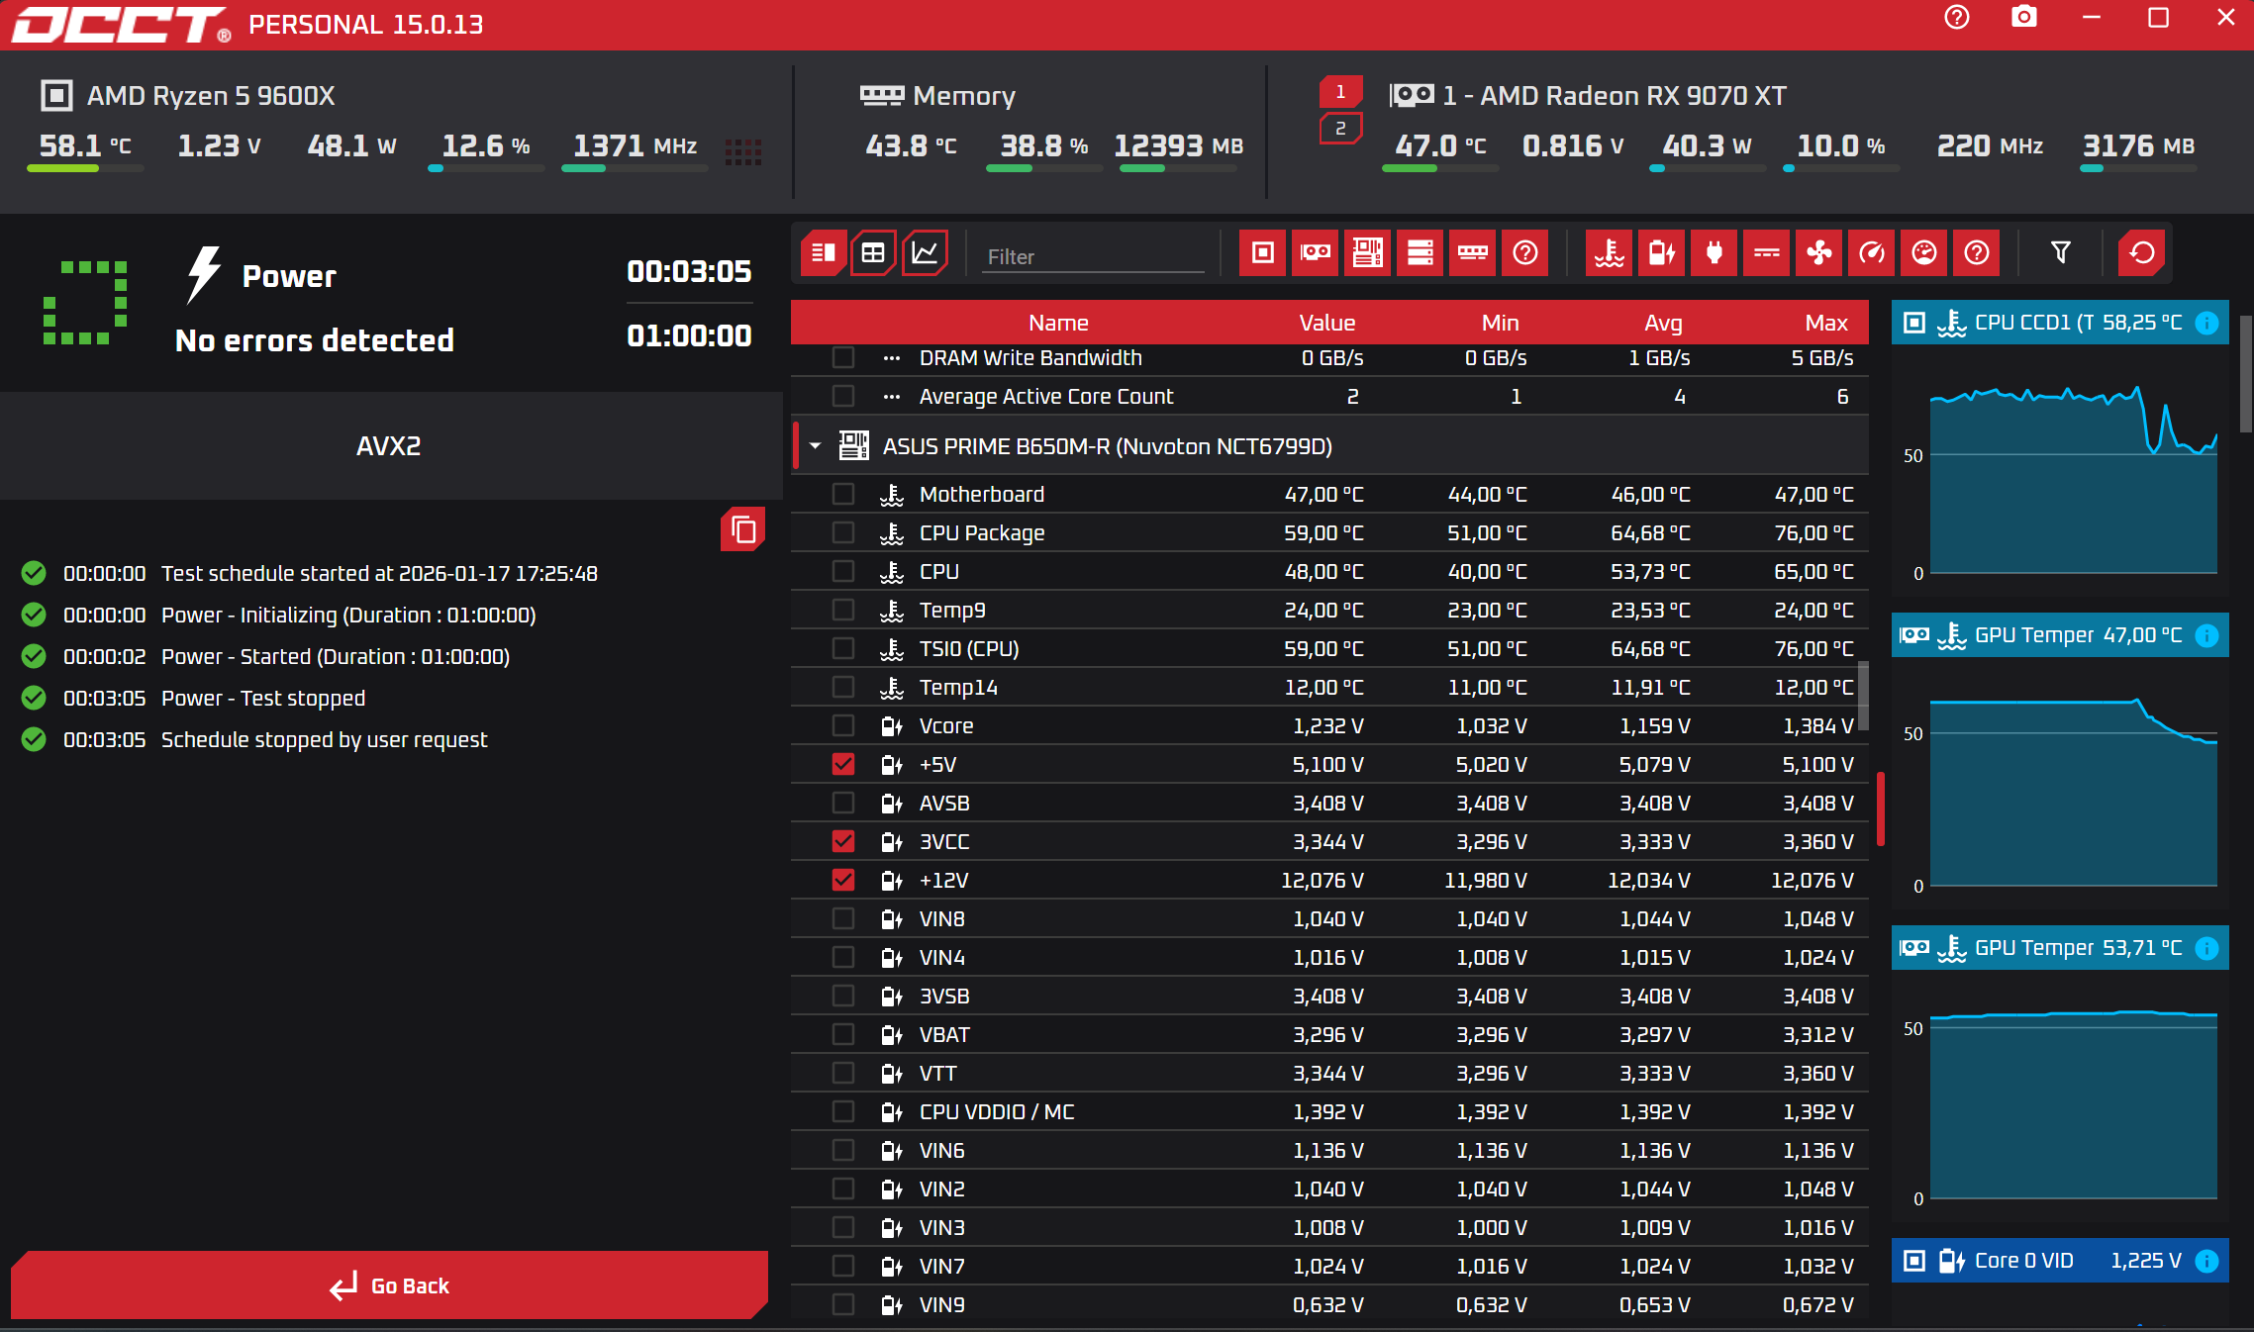
Task: Click info icon on GPU Temper 53,71 graph
Action: [2206, 948]
